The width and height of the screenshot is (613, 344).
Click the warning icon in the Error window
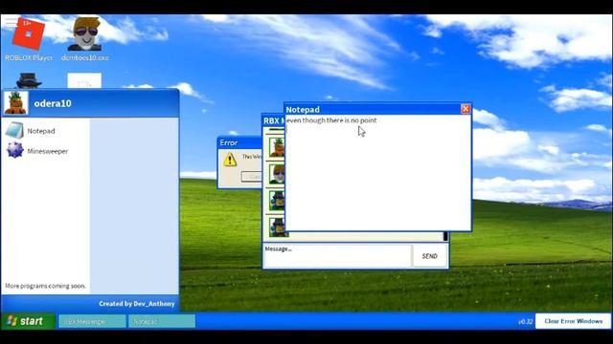click(x=230, y=160)
